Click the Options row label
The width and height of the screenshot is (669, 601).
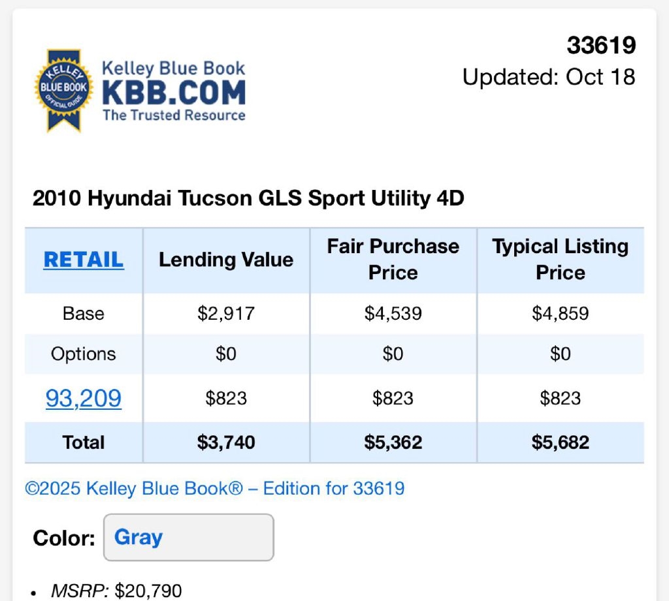84,354
